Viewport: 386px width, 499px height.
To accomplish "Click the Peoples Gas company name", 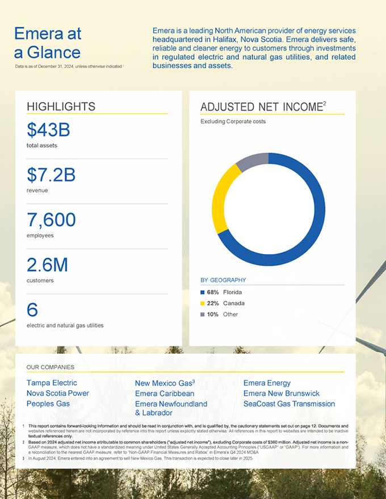I will 48,403.
